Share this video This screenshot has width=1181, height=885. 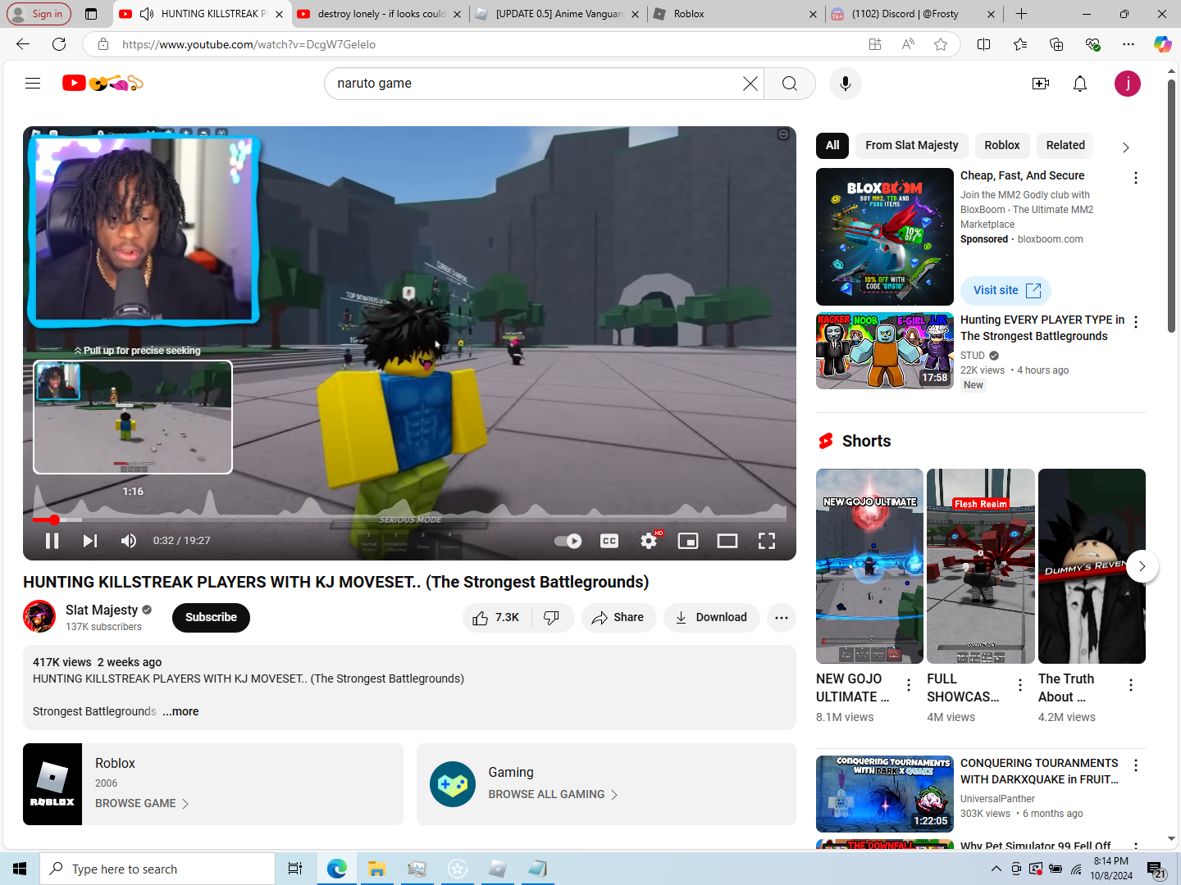[x=619, y=618]
